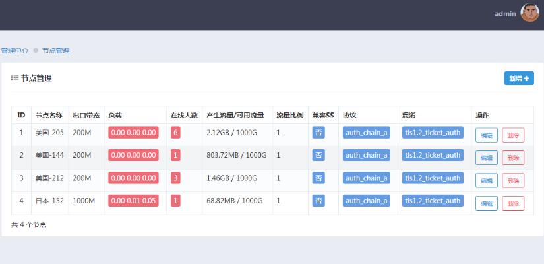Delete the 美国-212 node
The image size is (544, 264).
513,181
